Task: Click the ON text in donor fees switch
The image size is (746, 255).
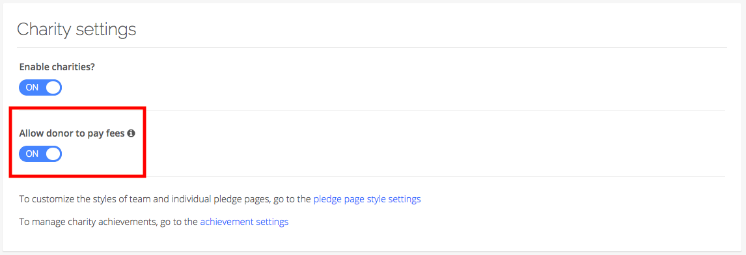Action: (x=32, y=154)
